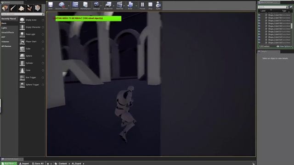Viewport: 294px width, 165px height.
Task: Toggle visibility of bottommost World Outliner row
Action: (x=259, y=43)
